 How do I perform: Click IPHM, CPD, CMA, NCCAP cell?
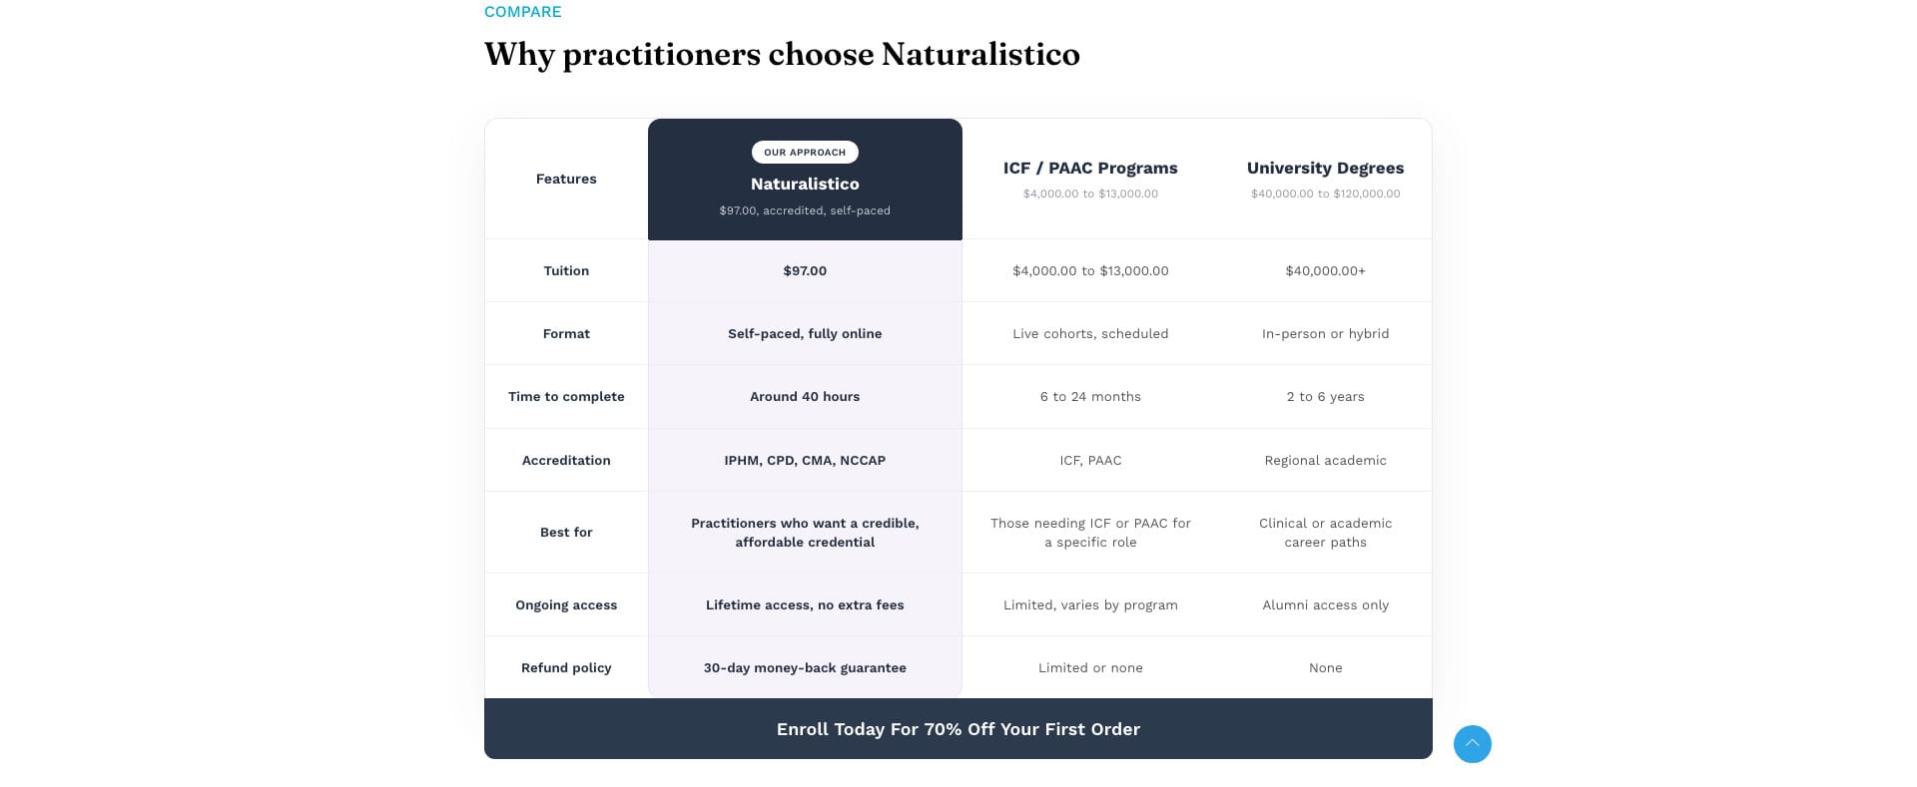tap(805, 461)
